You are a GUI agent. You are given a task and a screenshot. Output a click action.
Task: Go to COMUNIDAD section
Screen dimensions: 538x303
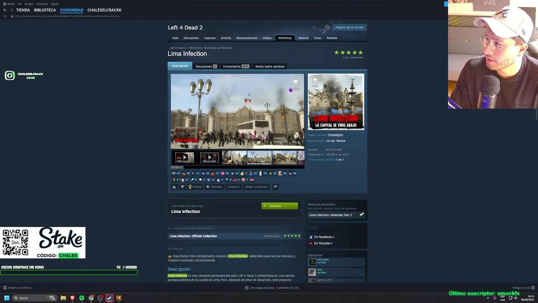click(71, 10)
